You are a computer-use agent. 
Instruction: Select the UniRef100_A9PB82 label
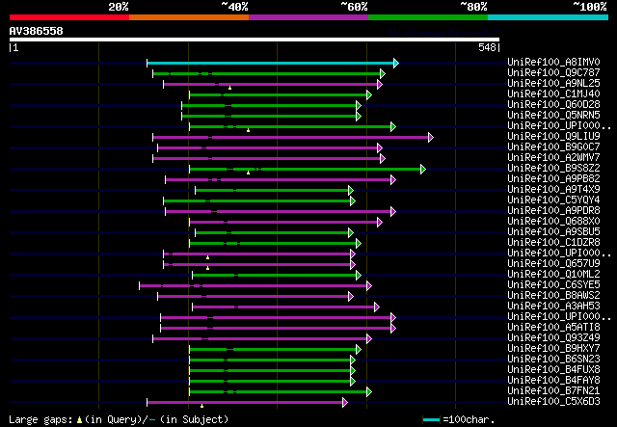553,179
